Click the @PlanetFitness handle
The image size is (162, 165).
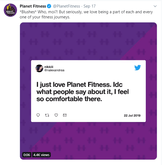pyautogui.click(x=66, y=6)
